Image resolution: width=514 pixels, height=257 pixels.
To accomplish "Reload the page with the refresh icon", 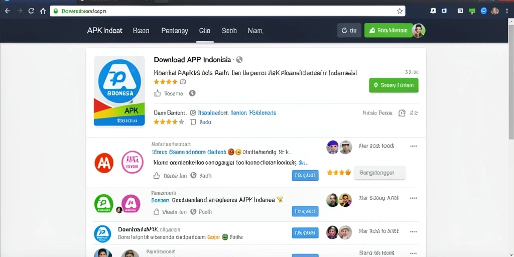I will point(31,11).
